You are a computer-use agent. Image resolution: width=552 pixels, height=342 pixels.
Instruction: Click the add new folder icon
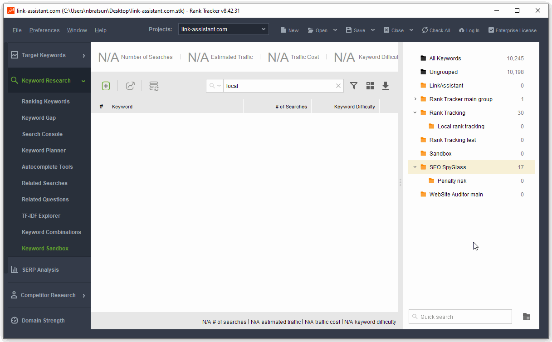pyautogui.click(x=527, y=317)
